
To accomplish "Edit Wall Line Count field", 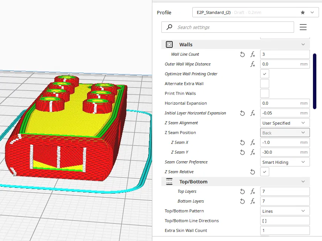I will (x=285, y=54).
